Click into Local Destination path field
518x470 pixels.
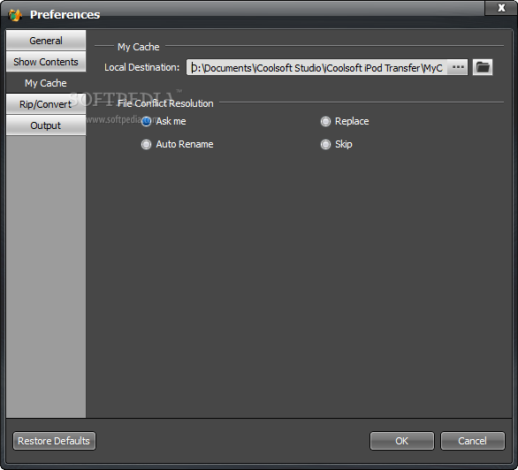(x=317, y=67)
